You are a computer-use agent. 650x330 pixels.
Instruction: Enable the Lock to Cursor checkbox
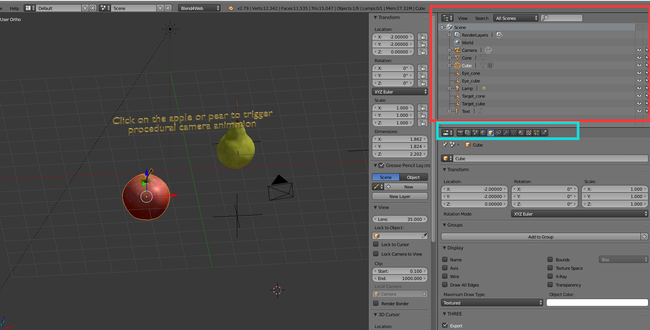coord(376,245)
